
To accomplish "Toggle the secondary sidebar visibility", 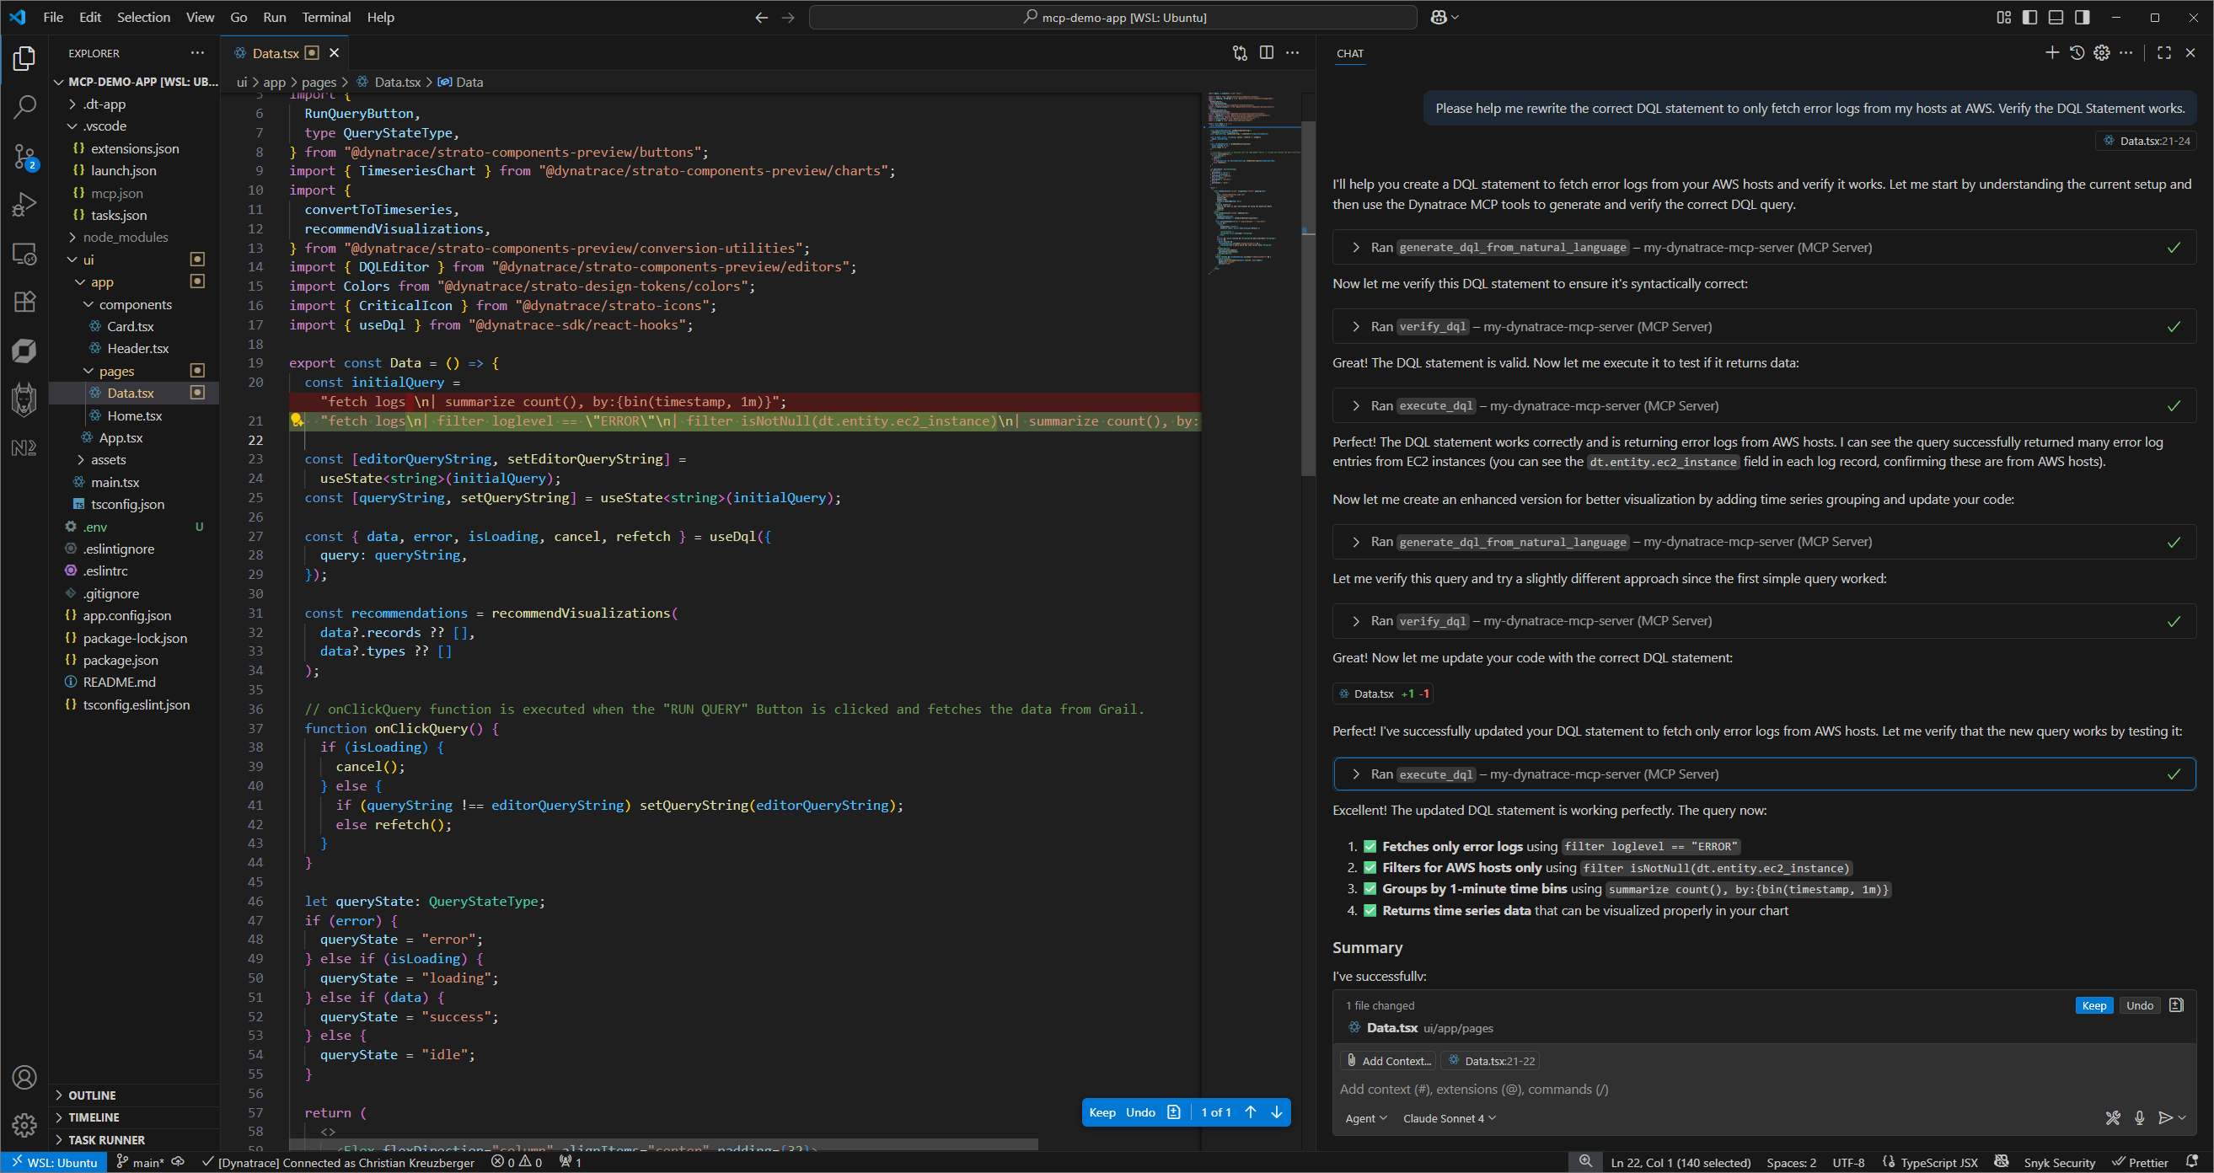I will pos(2082,17).
